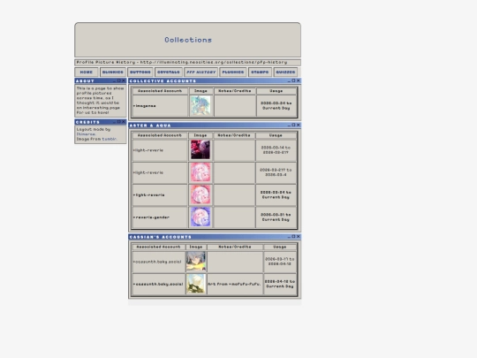This screenshot has width=477, height=358.
Task: Click the Profile Picture History URL bar text
Action: click(x=182, y=62)
